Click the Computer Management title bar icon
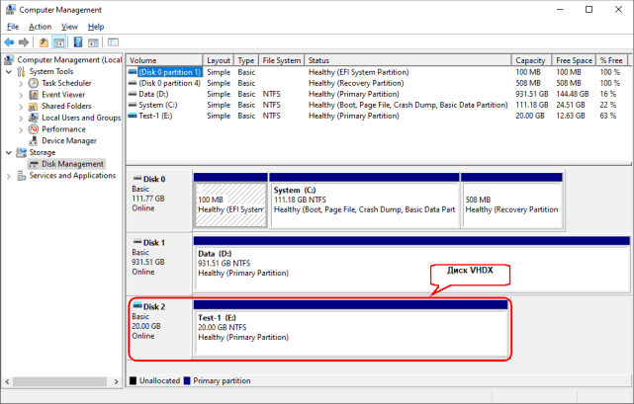 [x=11, y=9]
